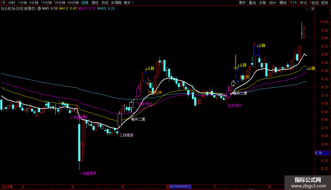Image resolution: width=331 pixels, height=190 pixels.
Task: Click the 标记 mark button
Action: (x=303, y=3)
